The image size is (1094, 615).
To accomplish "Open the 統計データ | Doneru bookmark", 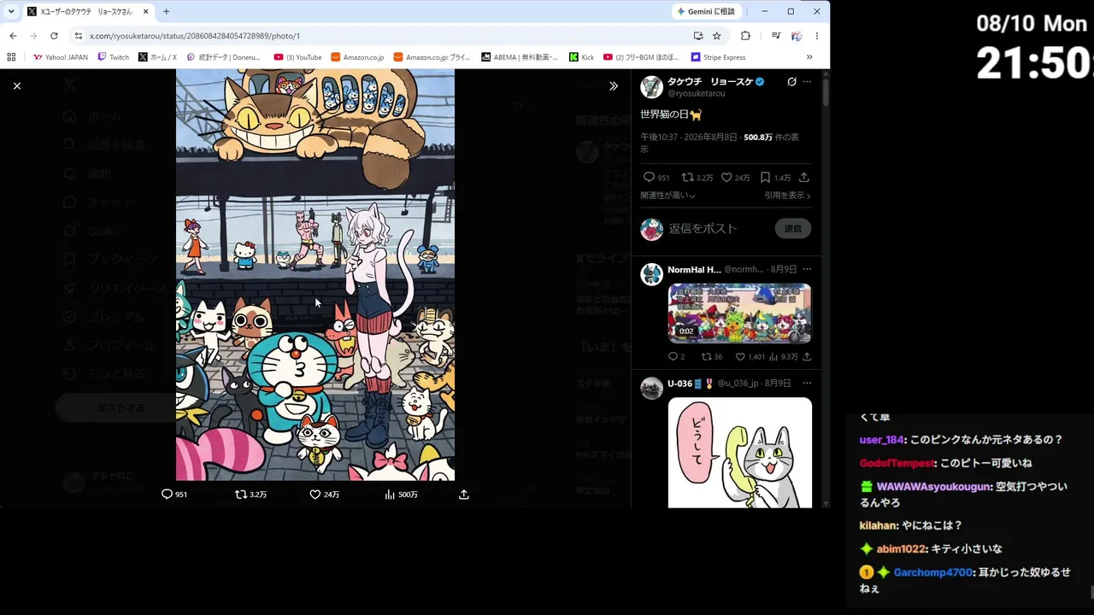I will click(x=223, y=57).
